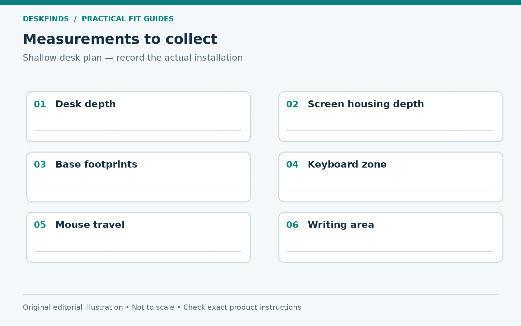
Task: Click the number 05 label
Action: pos(40,225)
